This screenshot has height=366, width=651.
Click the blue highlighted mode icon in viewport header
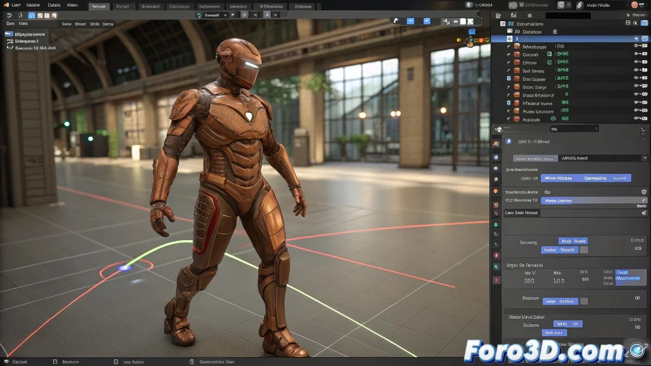tap(31, 16)
